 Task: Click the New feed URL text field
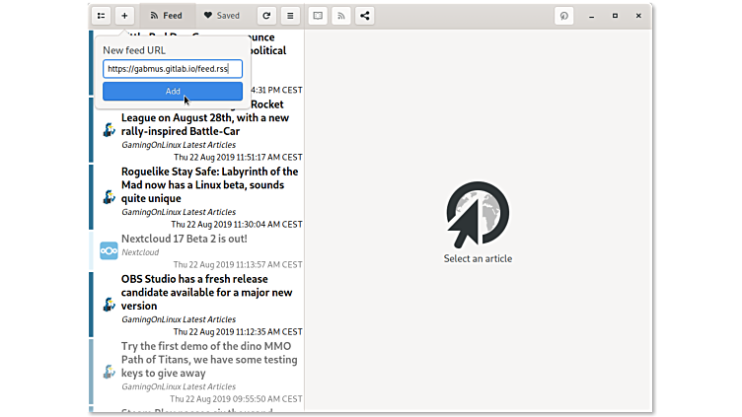[173, 69]
